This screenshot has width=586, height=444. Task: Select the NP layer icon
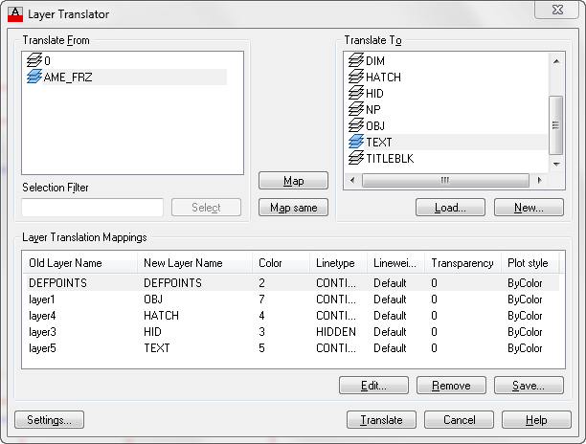(x=356, y=109)
